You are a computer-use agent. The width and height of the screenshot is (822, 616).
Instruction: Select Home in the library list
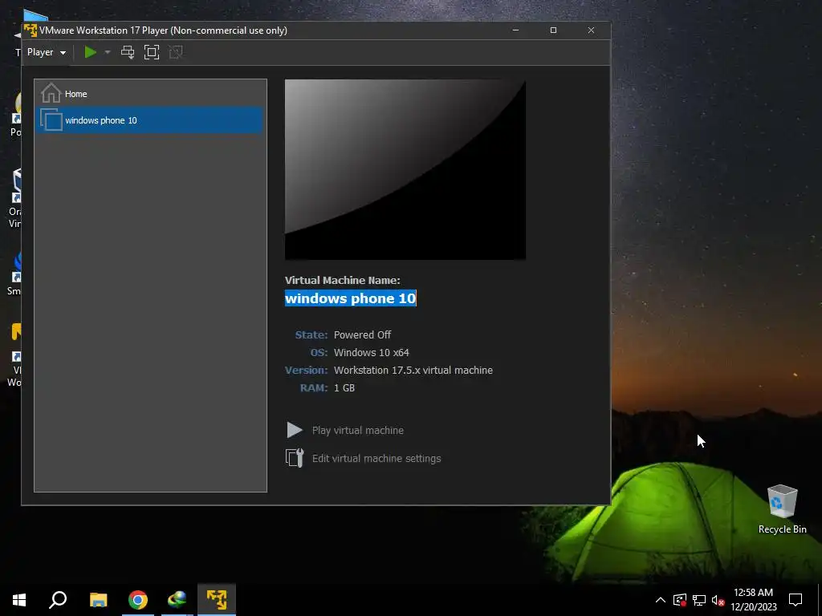click(150, 94)
